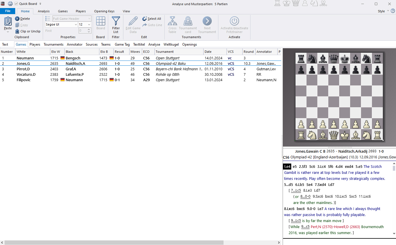396x245 pixels.
Task: Open Edit Game Data
Action: (x=133, y=25)
